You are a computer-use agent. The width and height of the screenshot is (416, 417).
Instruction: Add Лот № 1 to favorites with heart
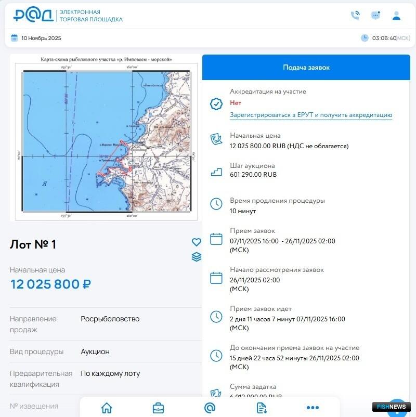pyautogui.click(x=196, y=242)
